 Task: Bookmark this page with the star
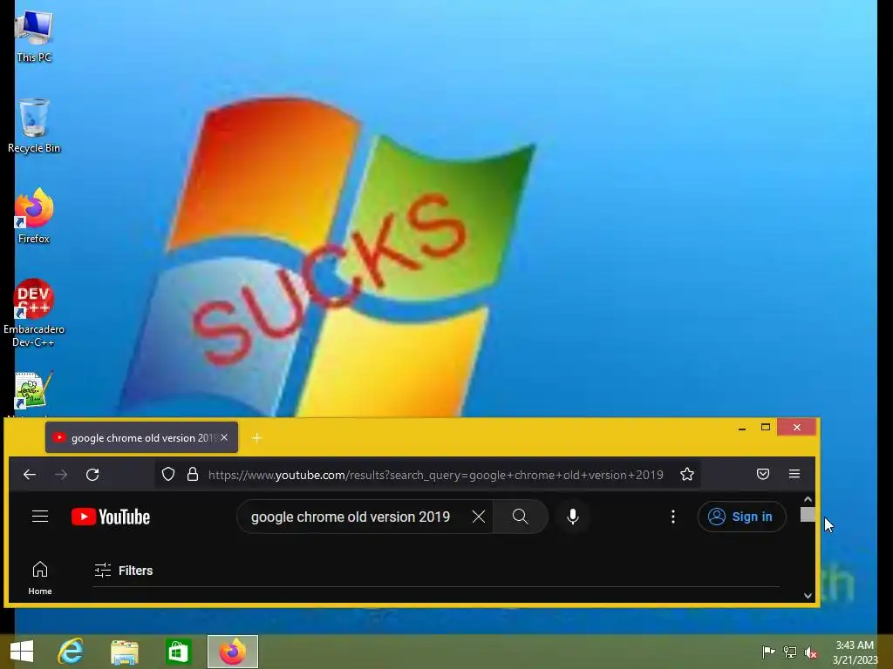pos(687,475)
